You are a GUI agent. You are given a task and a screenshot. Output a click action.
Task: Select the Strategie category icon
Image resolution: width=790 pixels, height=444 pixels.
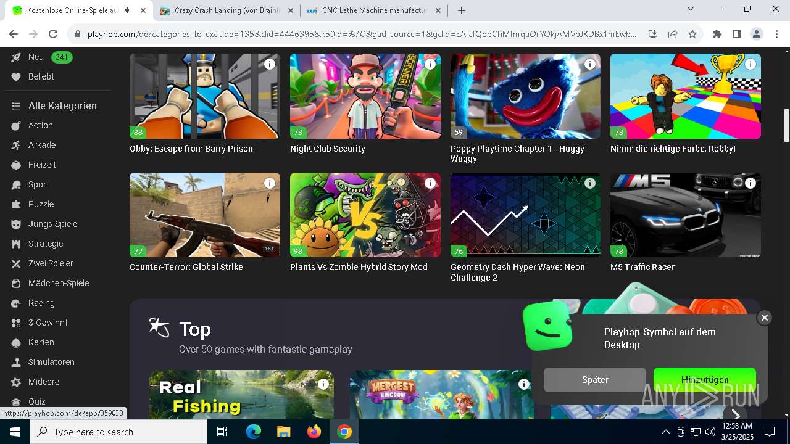(16, 244)
